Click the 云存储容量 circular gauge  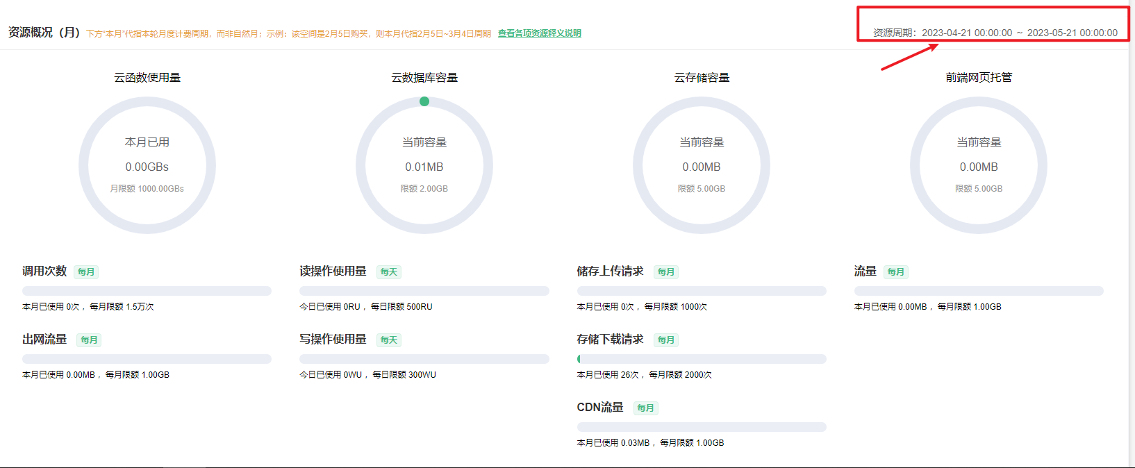click(702, 165)
